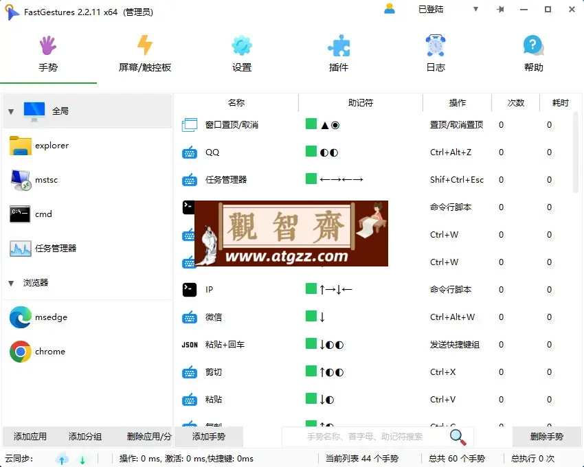Viewport: 584px width, 467px height.
Task: Select the Ctrl+V operation cell
Action: 443,400
